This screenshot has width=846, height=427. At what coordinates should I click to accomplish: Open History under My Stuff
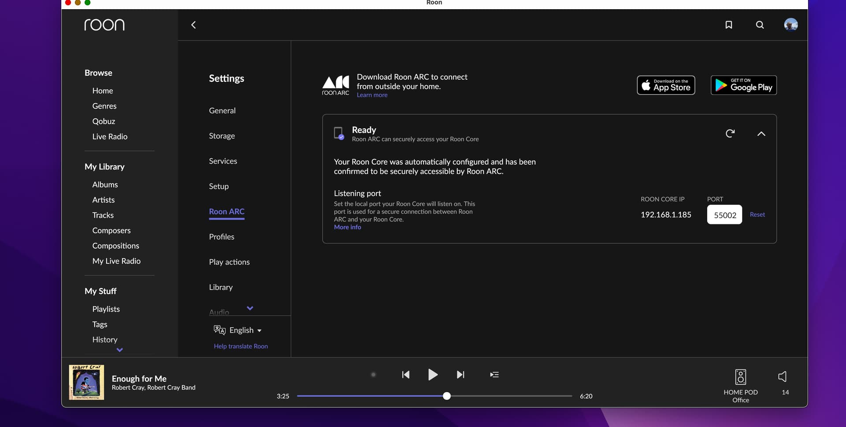105,340
